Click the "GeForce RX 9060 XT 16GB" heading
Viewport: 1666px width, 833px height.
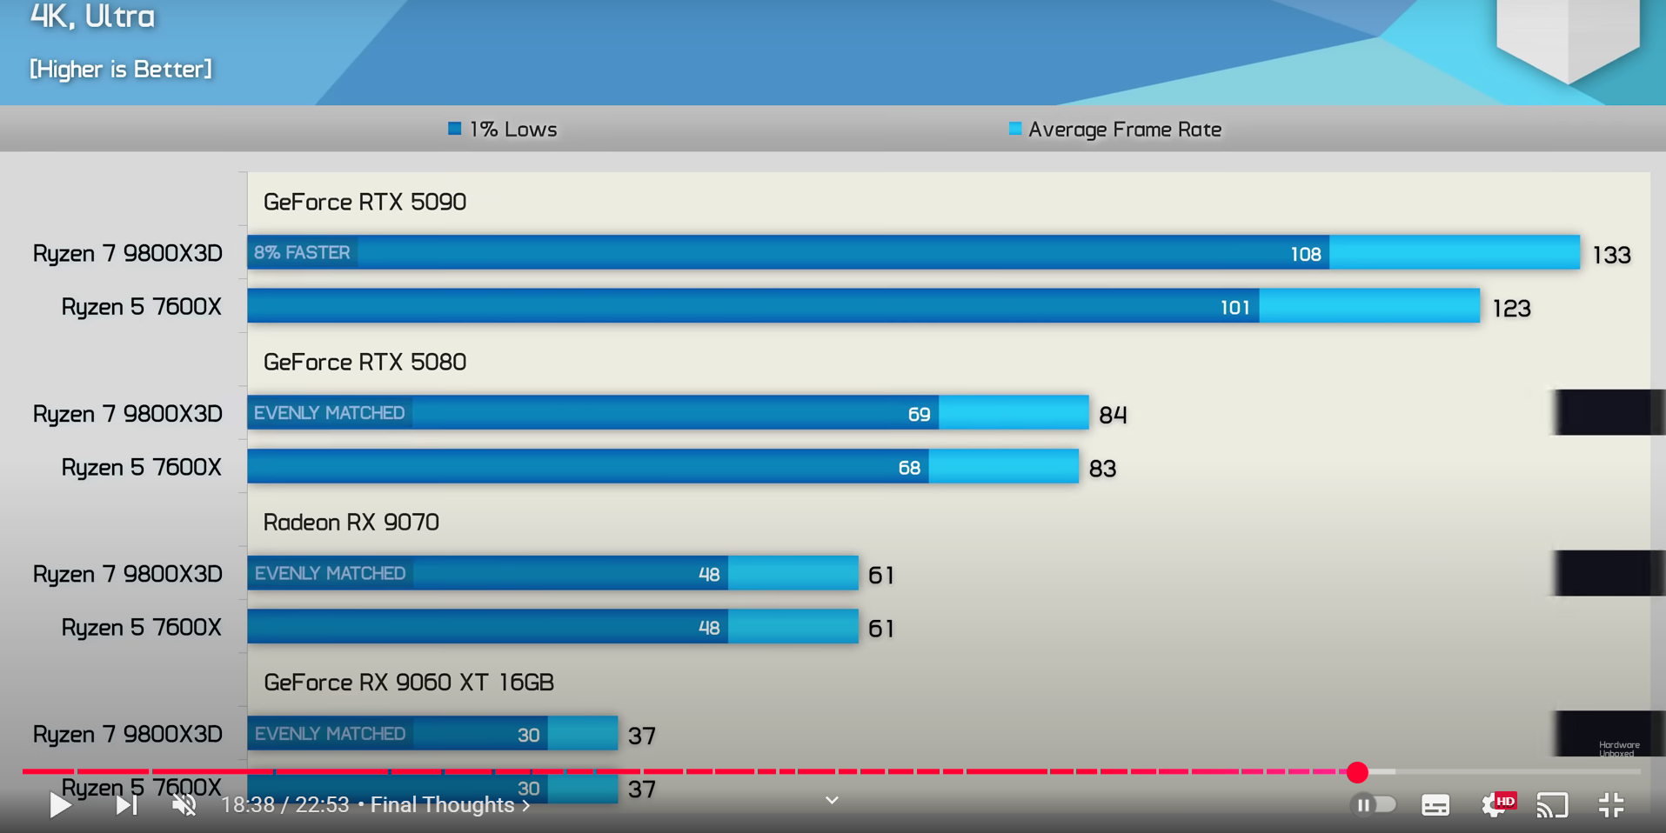[x=409, y=682]
